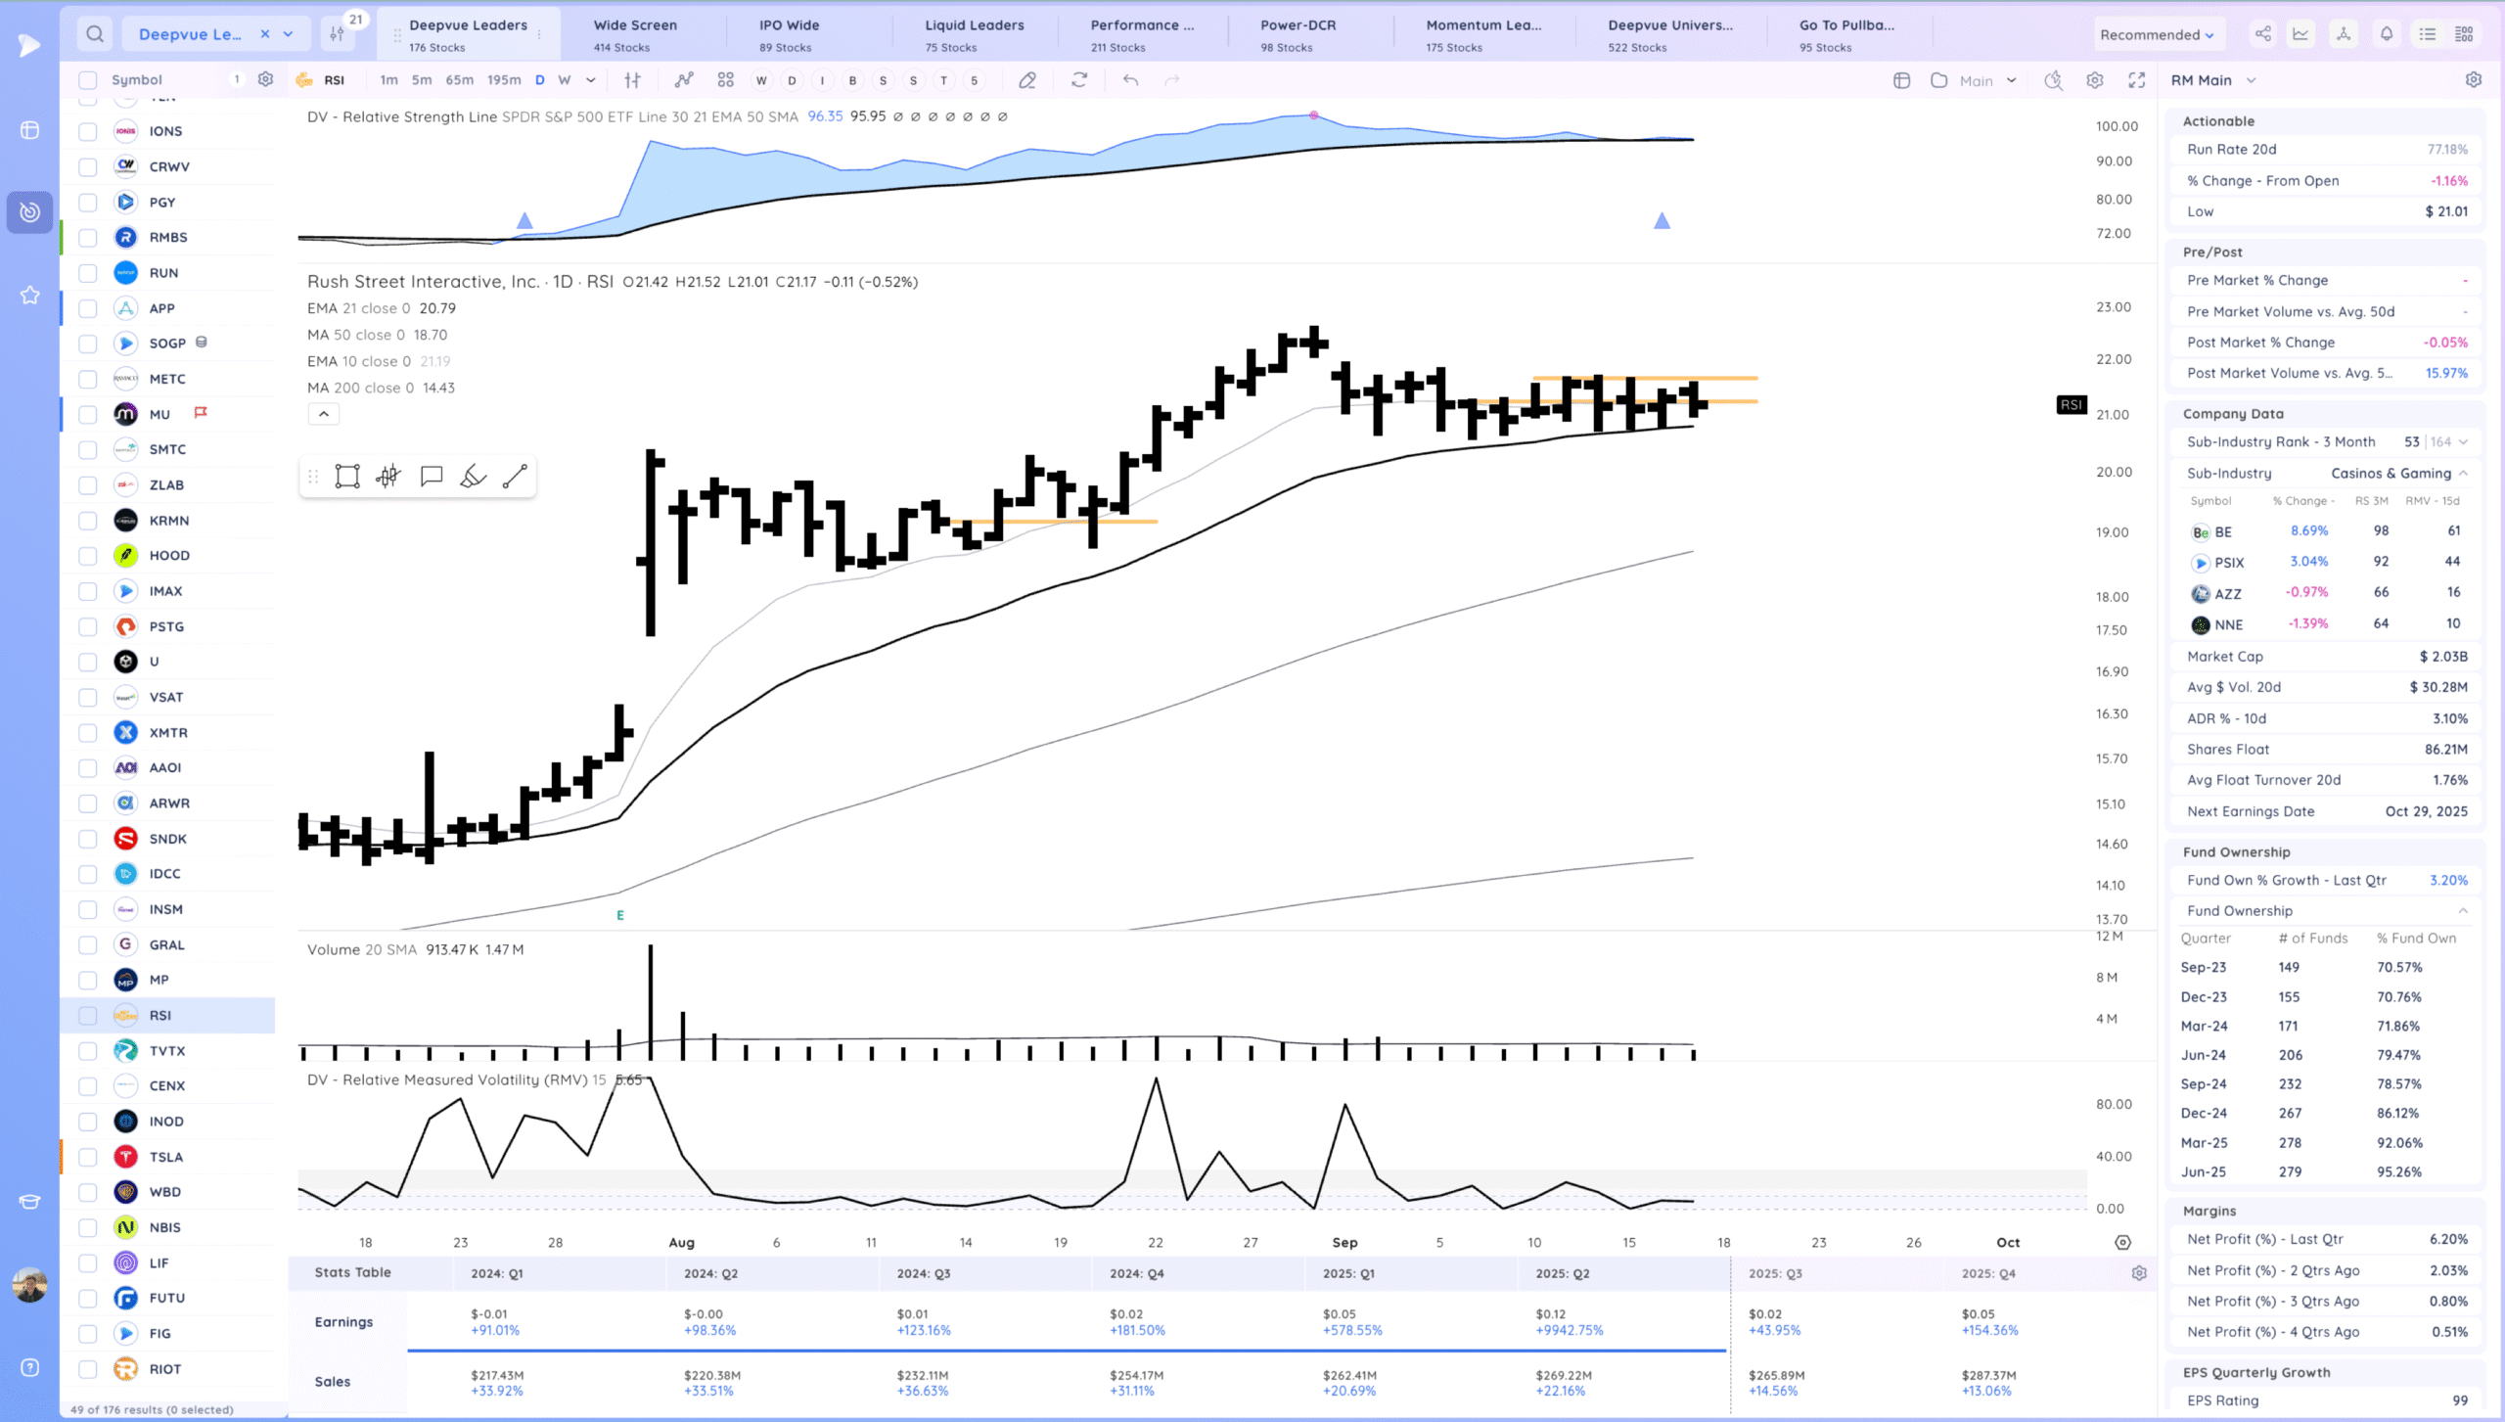Open watchlist column settings gear

[265, 79]
